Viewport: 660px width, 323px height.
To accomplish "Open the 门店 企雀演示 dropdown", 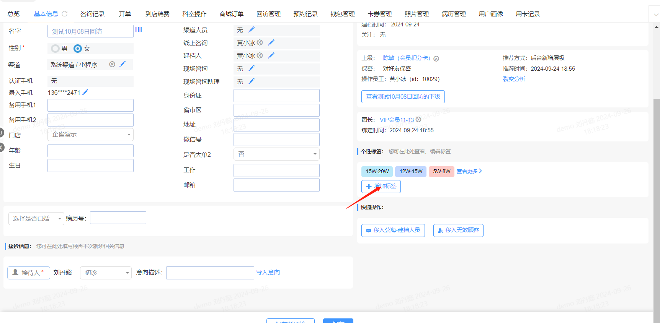I will pos(90,135).
